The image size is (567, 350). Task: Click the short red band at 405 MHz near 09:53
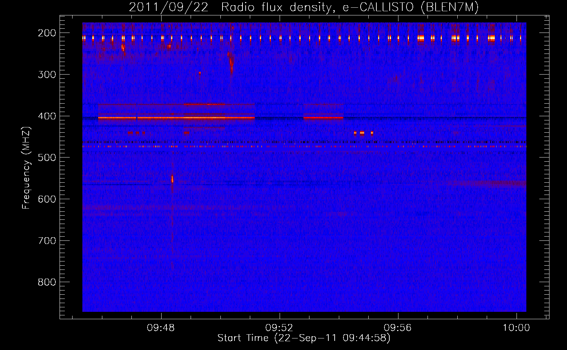323,118
